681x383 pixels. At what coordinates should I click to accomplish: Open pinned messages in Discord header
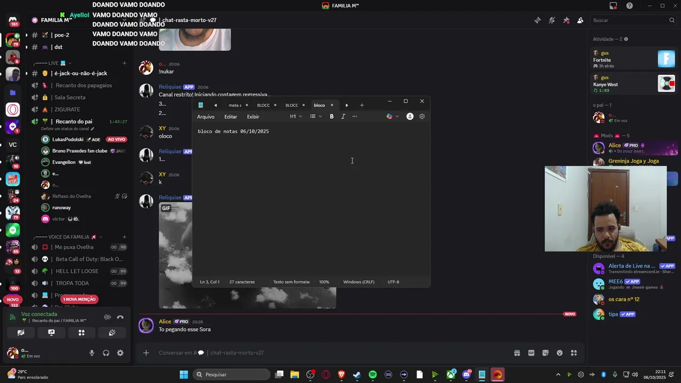[x=566, y=20]
